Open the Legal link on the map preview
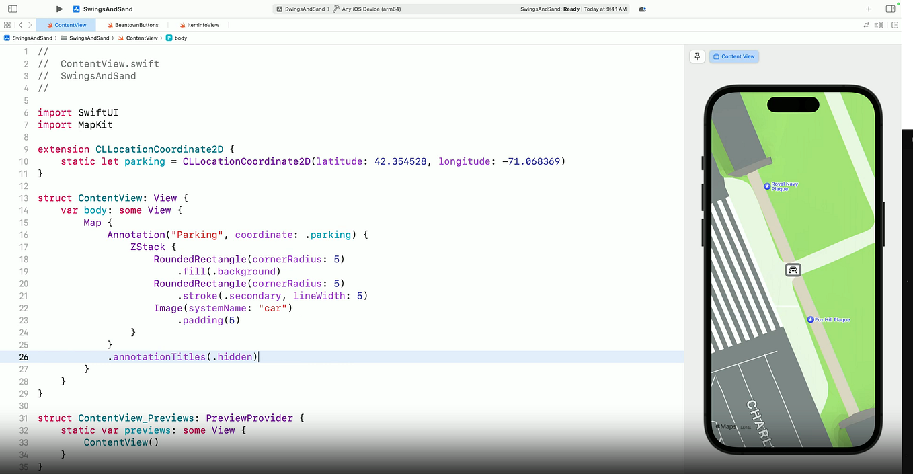 pyautogui.click(x=746, y=426)
